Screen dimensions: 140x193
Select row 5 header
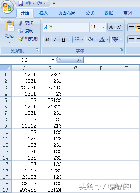click(6, 100)
